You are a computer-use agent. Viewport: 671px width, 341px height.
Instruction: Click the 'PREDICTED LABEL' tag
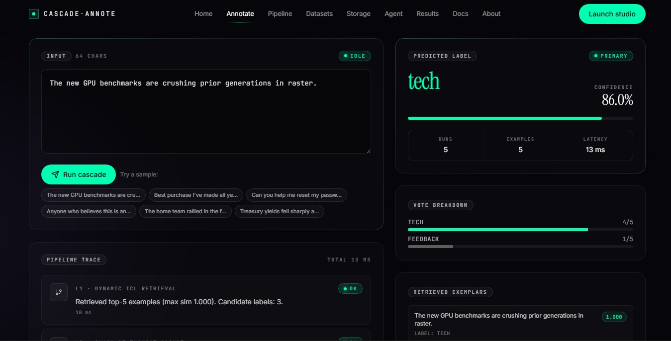[442, 56]
